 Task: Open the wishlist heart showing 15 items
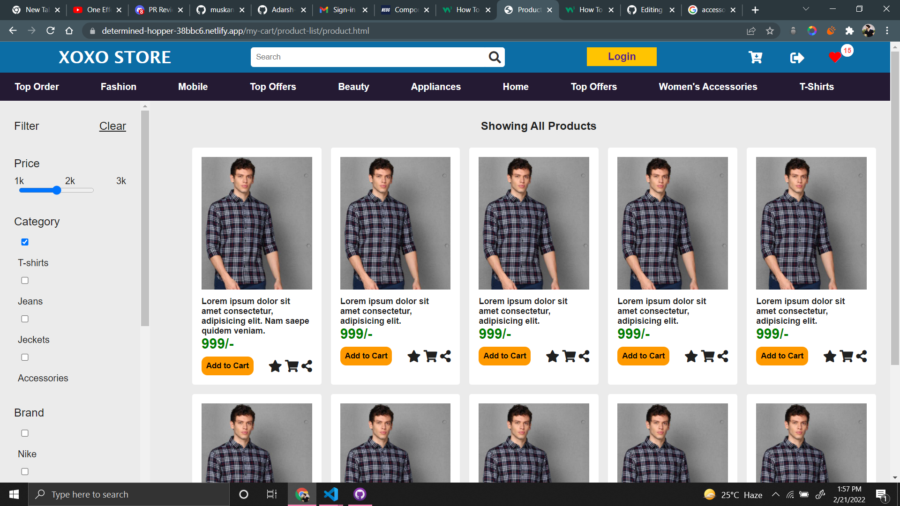835,57
